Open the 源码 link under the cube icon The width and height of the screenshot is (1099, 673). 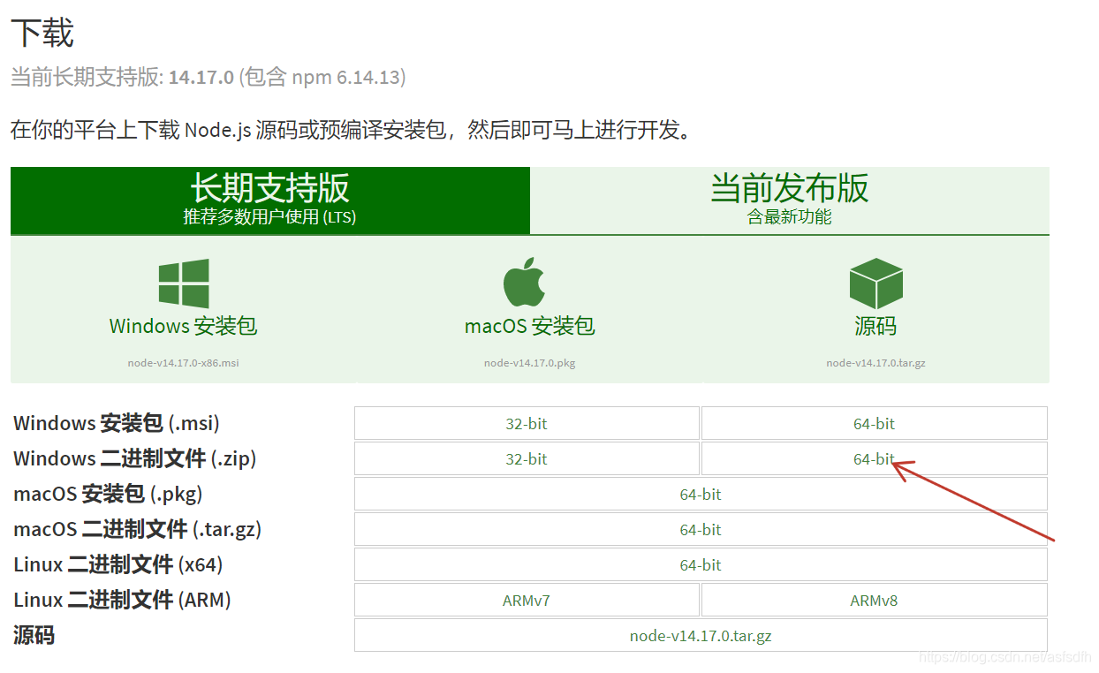coord(875,326)
